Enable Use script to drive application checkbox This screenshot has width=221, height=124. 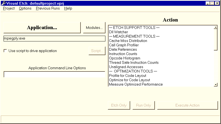tap(5, 51)
